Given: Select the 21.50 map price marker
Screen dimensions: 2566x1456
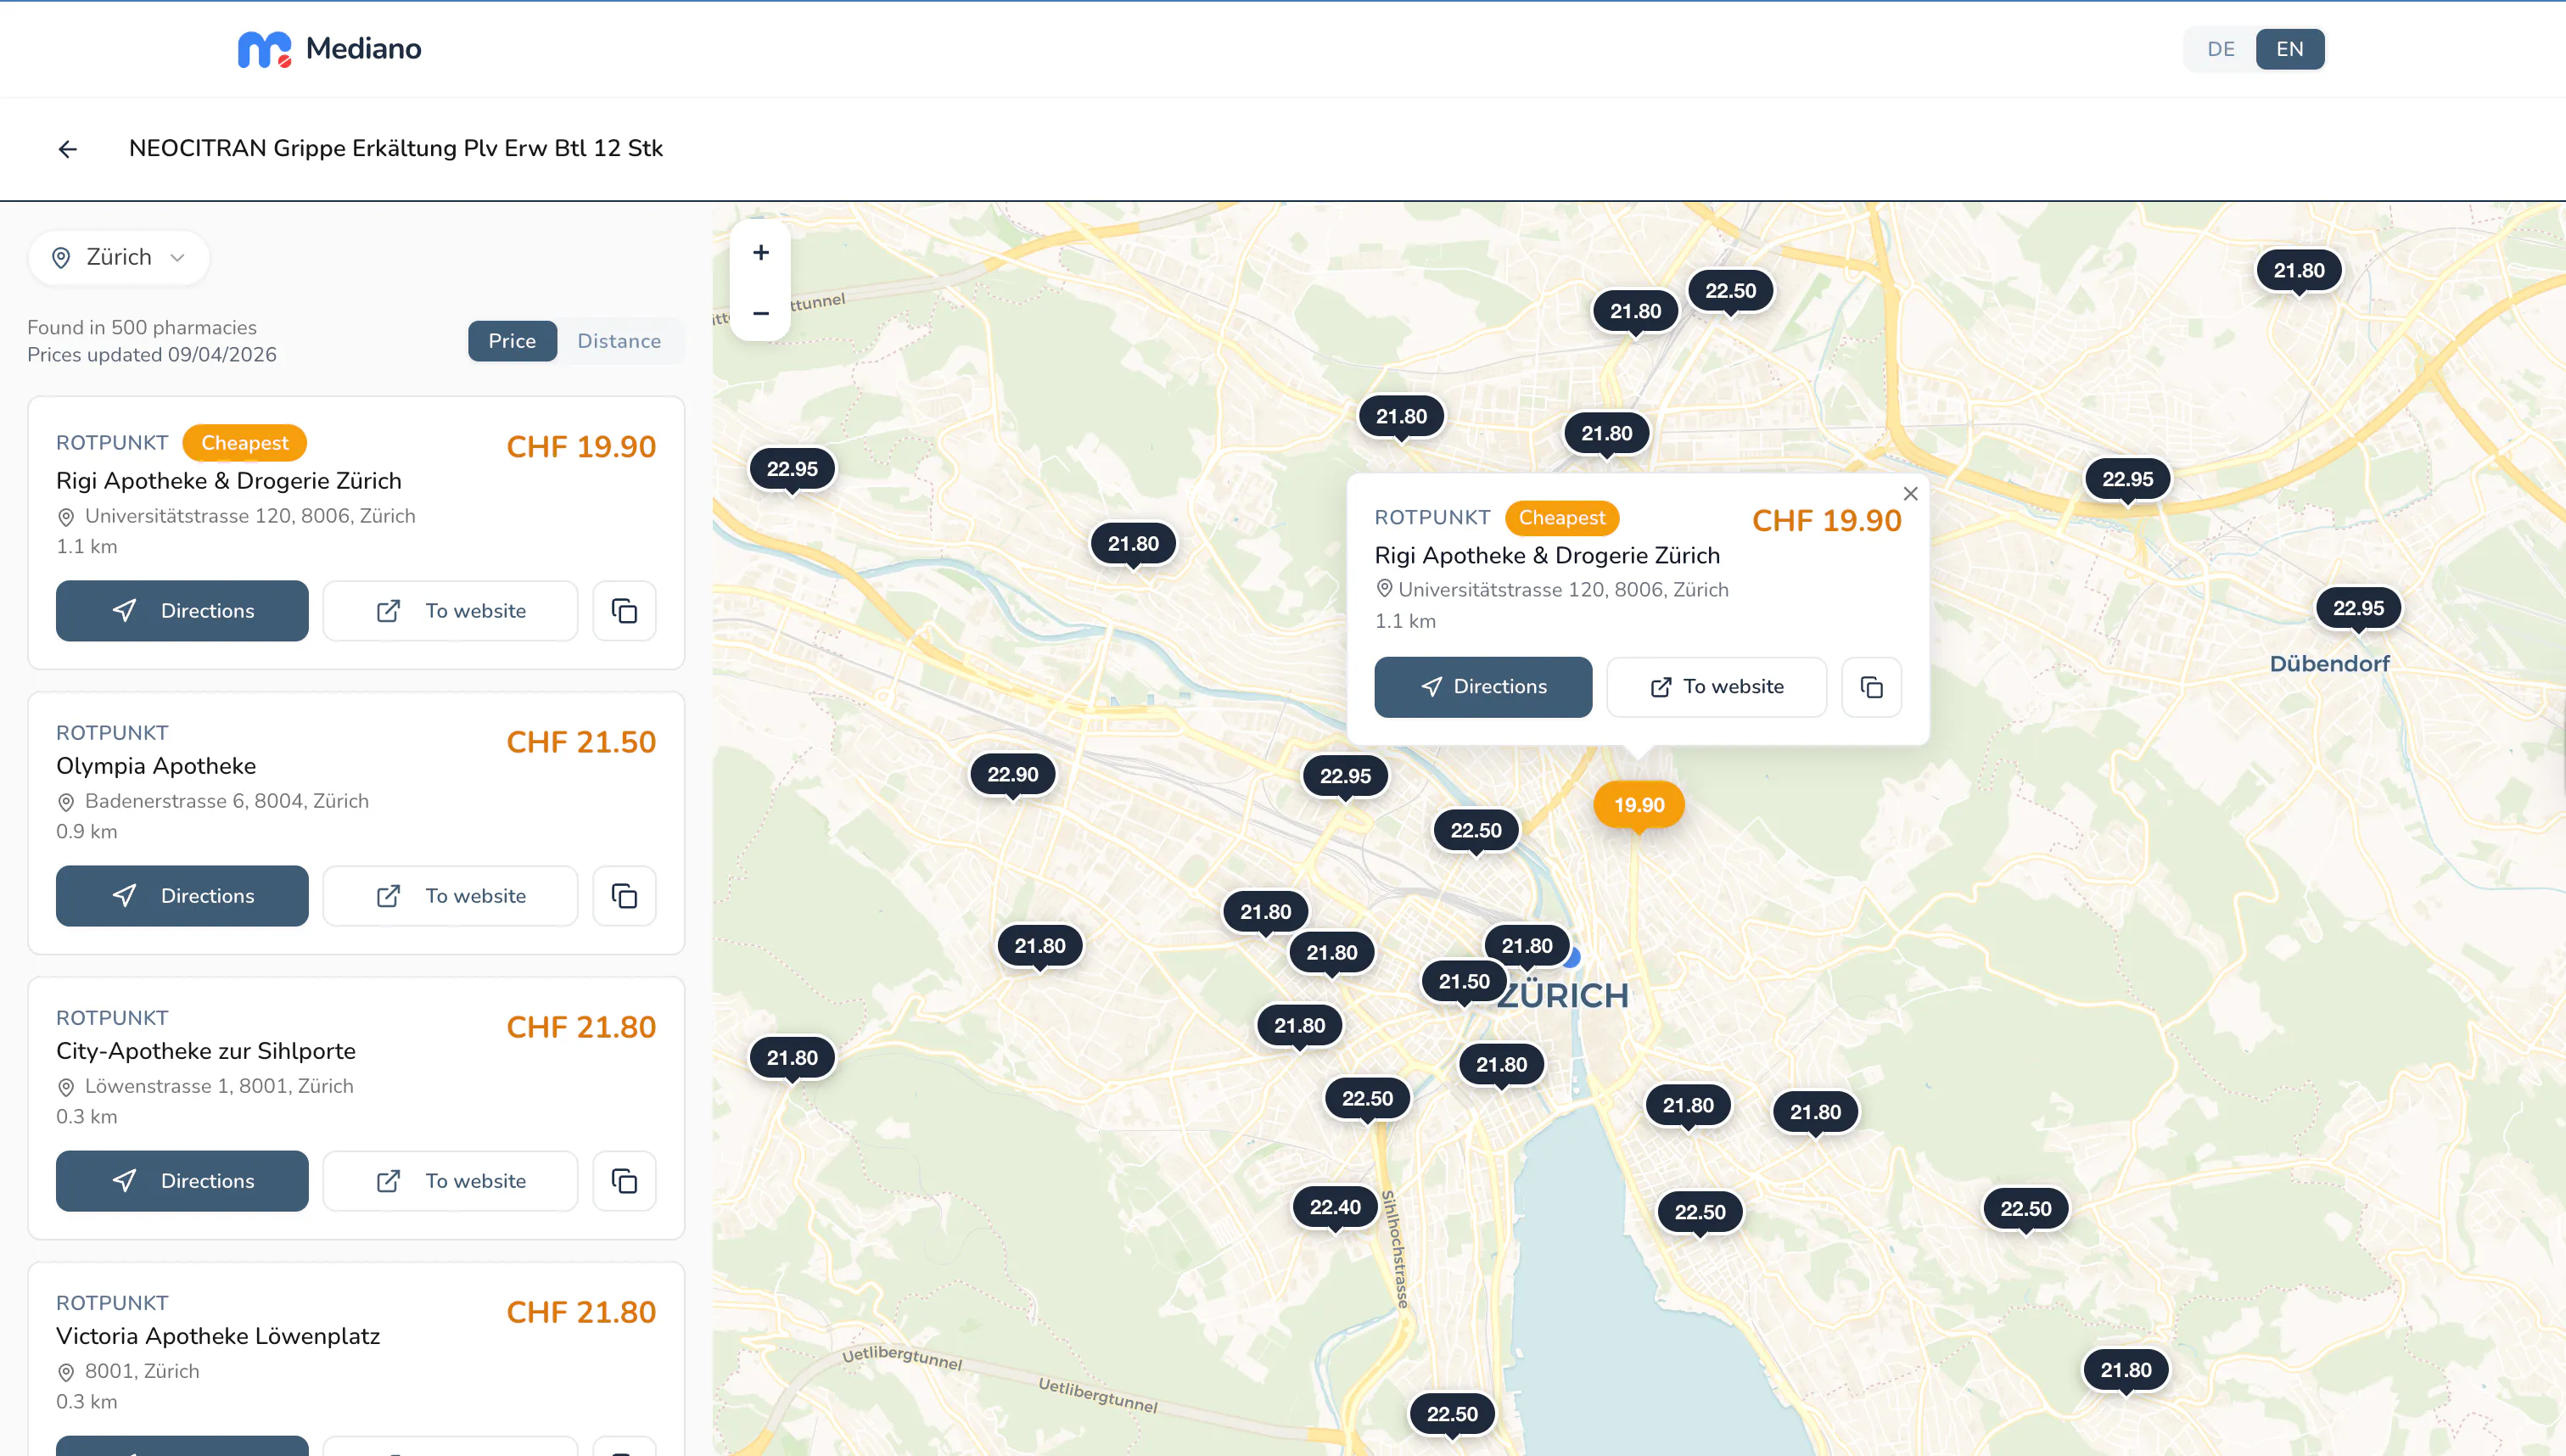Looking at the screenshot, I should 1464,981.
